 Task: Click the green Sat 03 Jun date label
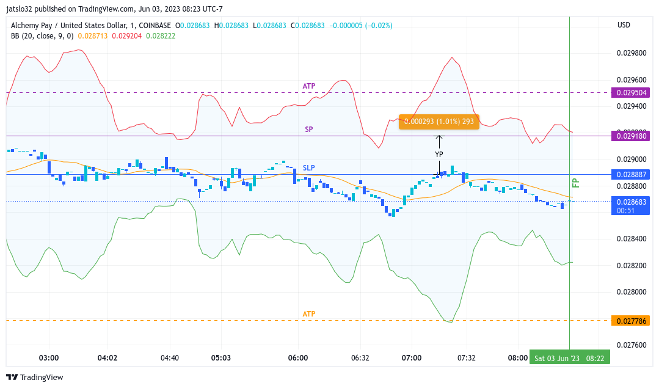pos(569,358)
